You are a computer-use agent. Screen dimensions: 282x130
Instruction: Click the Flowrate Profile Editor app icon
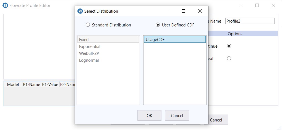coord(5,5)
